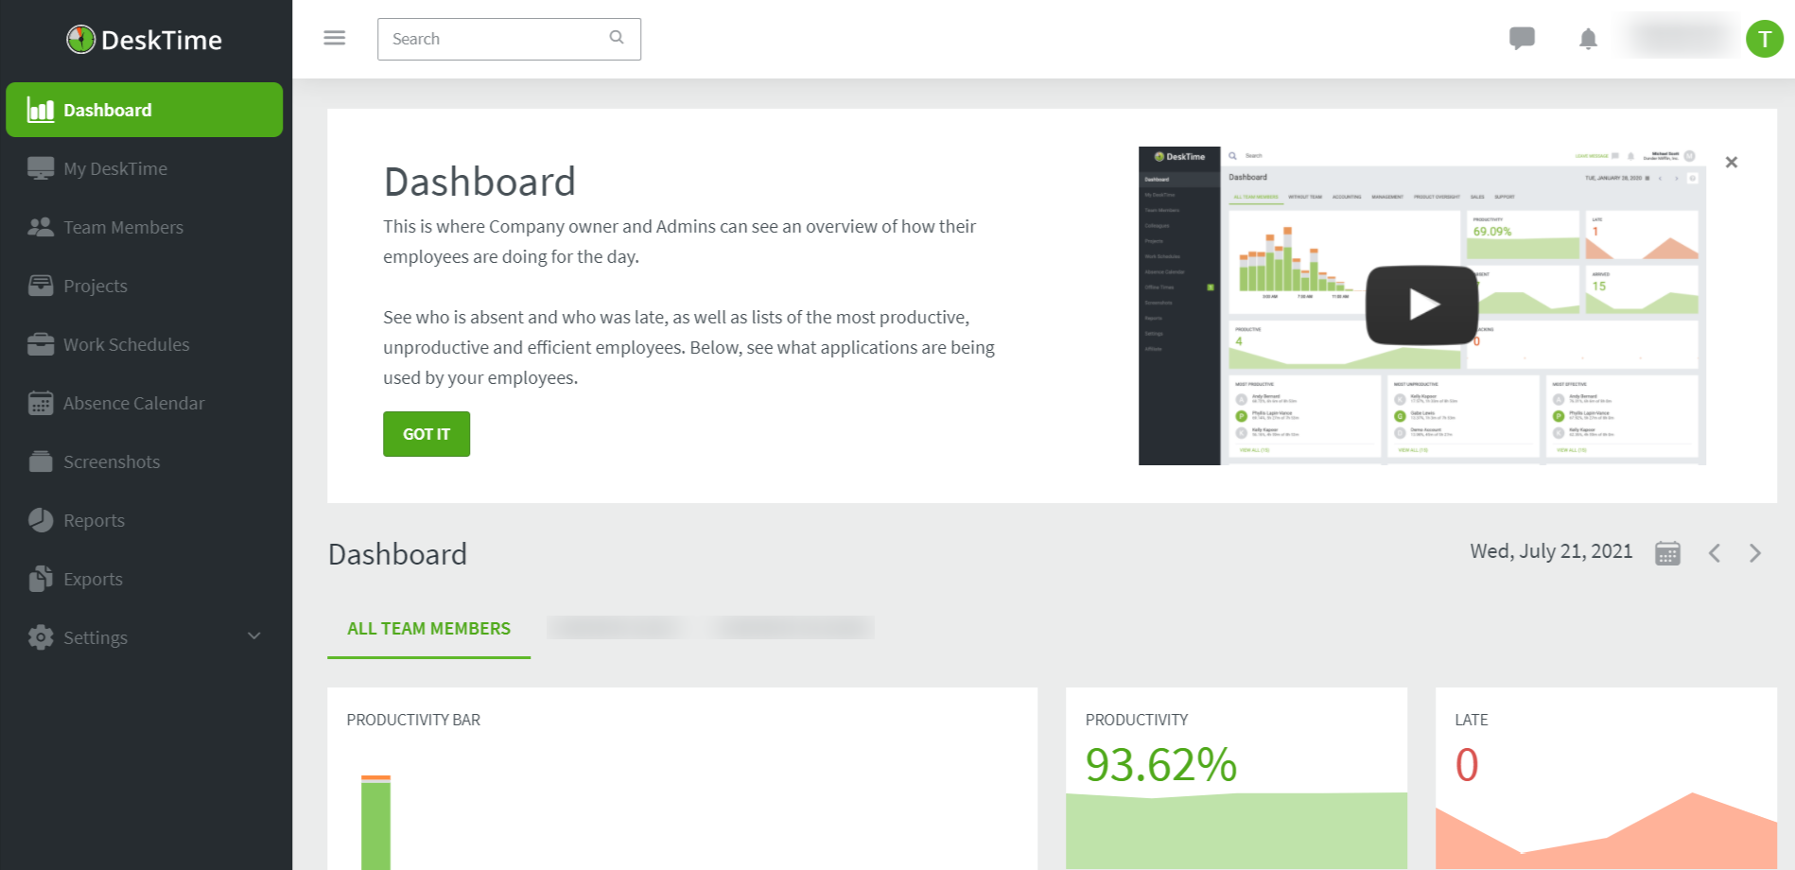Click the Team Members people icon
The image size is (1795, 870).
pos(41,227)
